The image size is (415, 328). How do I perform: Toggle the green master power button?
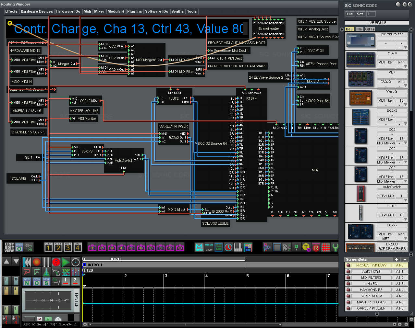[48, 319]
